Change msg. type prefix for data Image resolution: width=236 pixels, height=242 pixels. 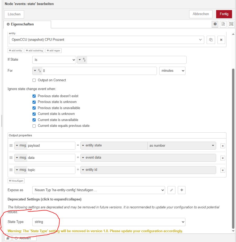21,158
